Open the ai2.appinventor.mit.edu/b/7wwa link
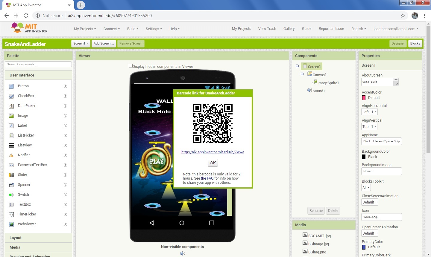This screenshot has height=257, width=431. [213, 152]
